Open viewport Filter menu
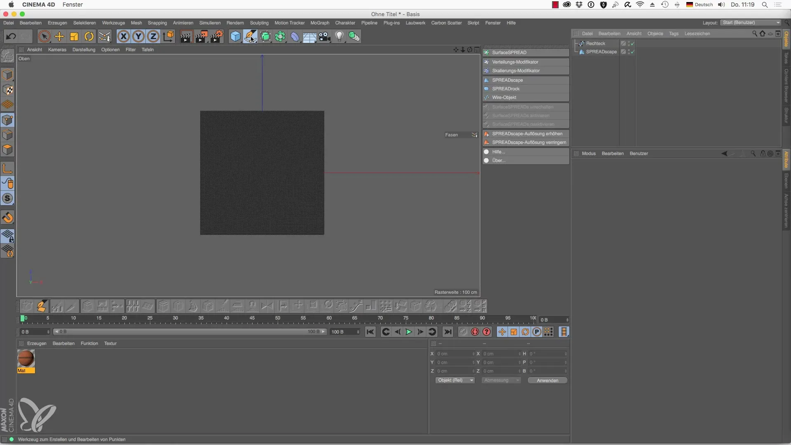Screen dimensions: 791x445 click(x=131, y=49)
